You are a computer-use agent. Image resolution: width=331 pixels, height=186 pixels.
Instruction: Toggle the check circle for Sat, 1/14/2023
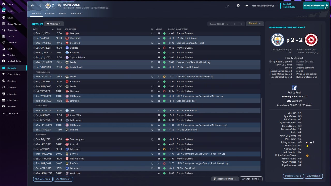coord(34,48)
